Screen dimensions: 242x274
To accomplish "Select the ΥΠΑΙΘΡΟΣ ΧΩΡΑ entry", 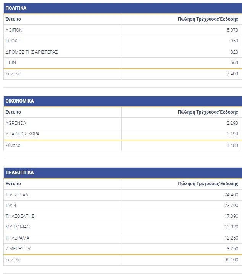I will [23, 134].
